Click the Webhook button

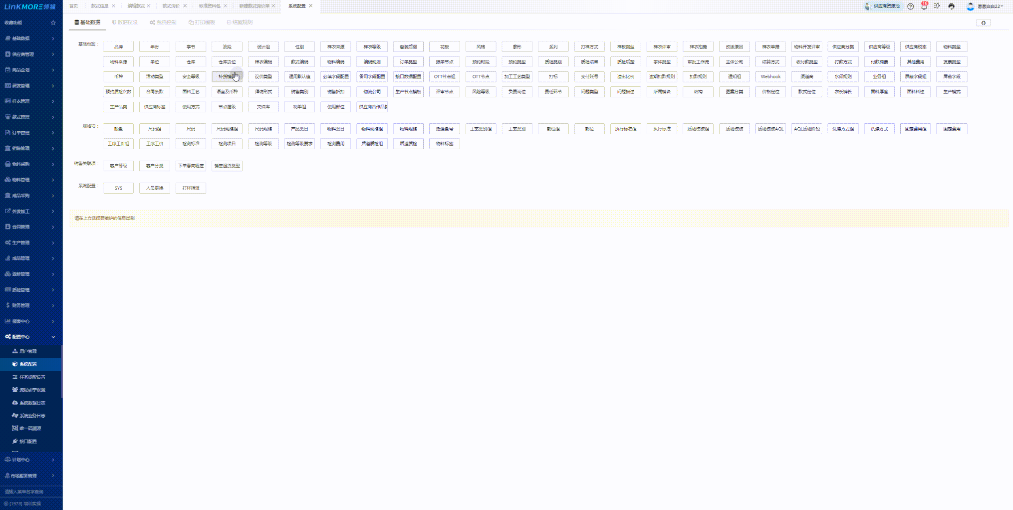pyautogui.click(x=770, y=77)
